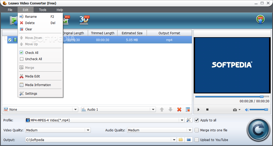The image size is (273, 146).
Task: Sort by Output Format column header
Action: tap(169, 33)
